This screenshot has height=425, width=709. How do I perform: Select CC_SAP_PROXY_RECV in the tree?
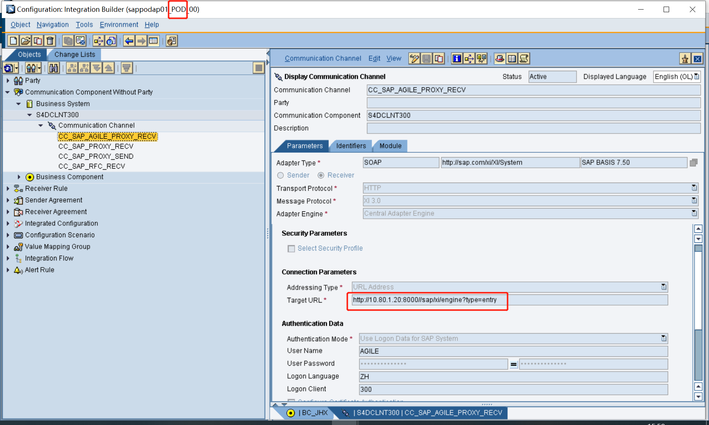point(96,146)
